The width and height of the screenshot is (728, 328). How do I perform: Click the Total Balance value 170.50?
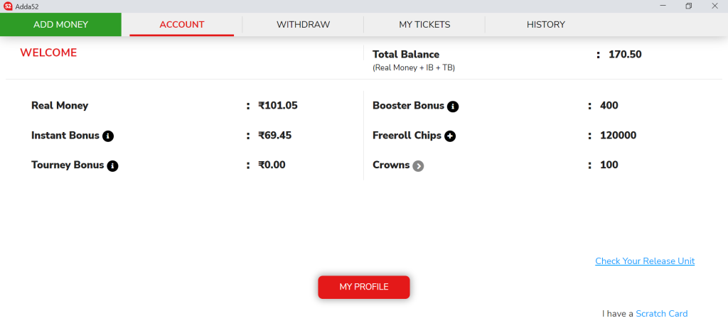click(x=625, y=55)
